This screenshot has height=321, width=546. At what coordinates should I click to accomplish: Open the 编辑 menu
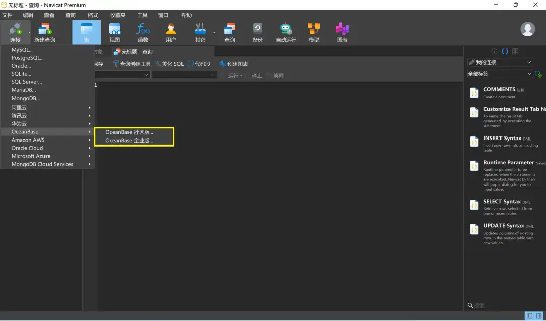(28, 15)
